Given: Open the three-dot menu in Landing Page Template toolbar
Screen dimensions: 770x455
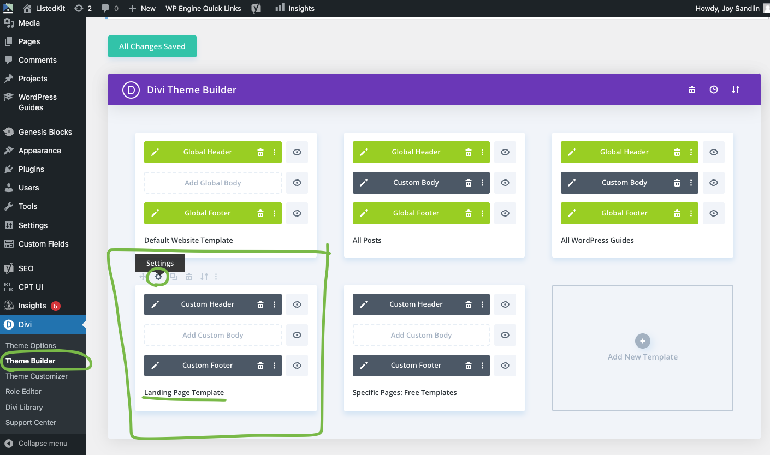Looking at the screenshot, I should [x=216, y=277].
